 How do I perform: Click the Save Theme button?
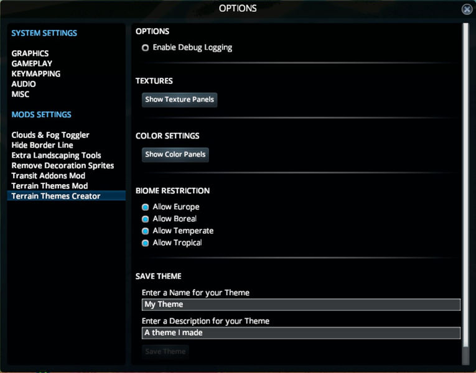(165, 352)
